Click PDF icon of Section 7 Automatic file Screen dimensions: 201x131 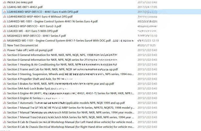[5, 103]
